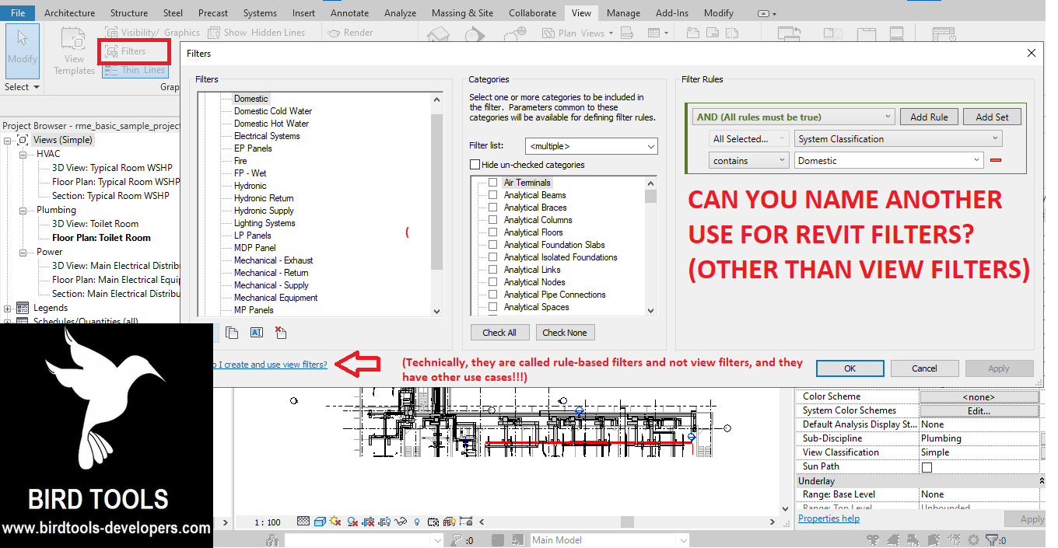Click the Add Set button
The image size is (1058, 548).
tap(992, 117)
